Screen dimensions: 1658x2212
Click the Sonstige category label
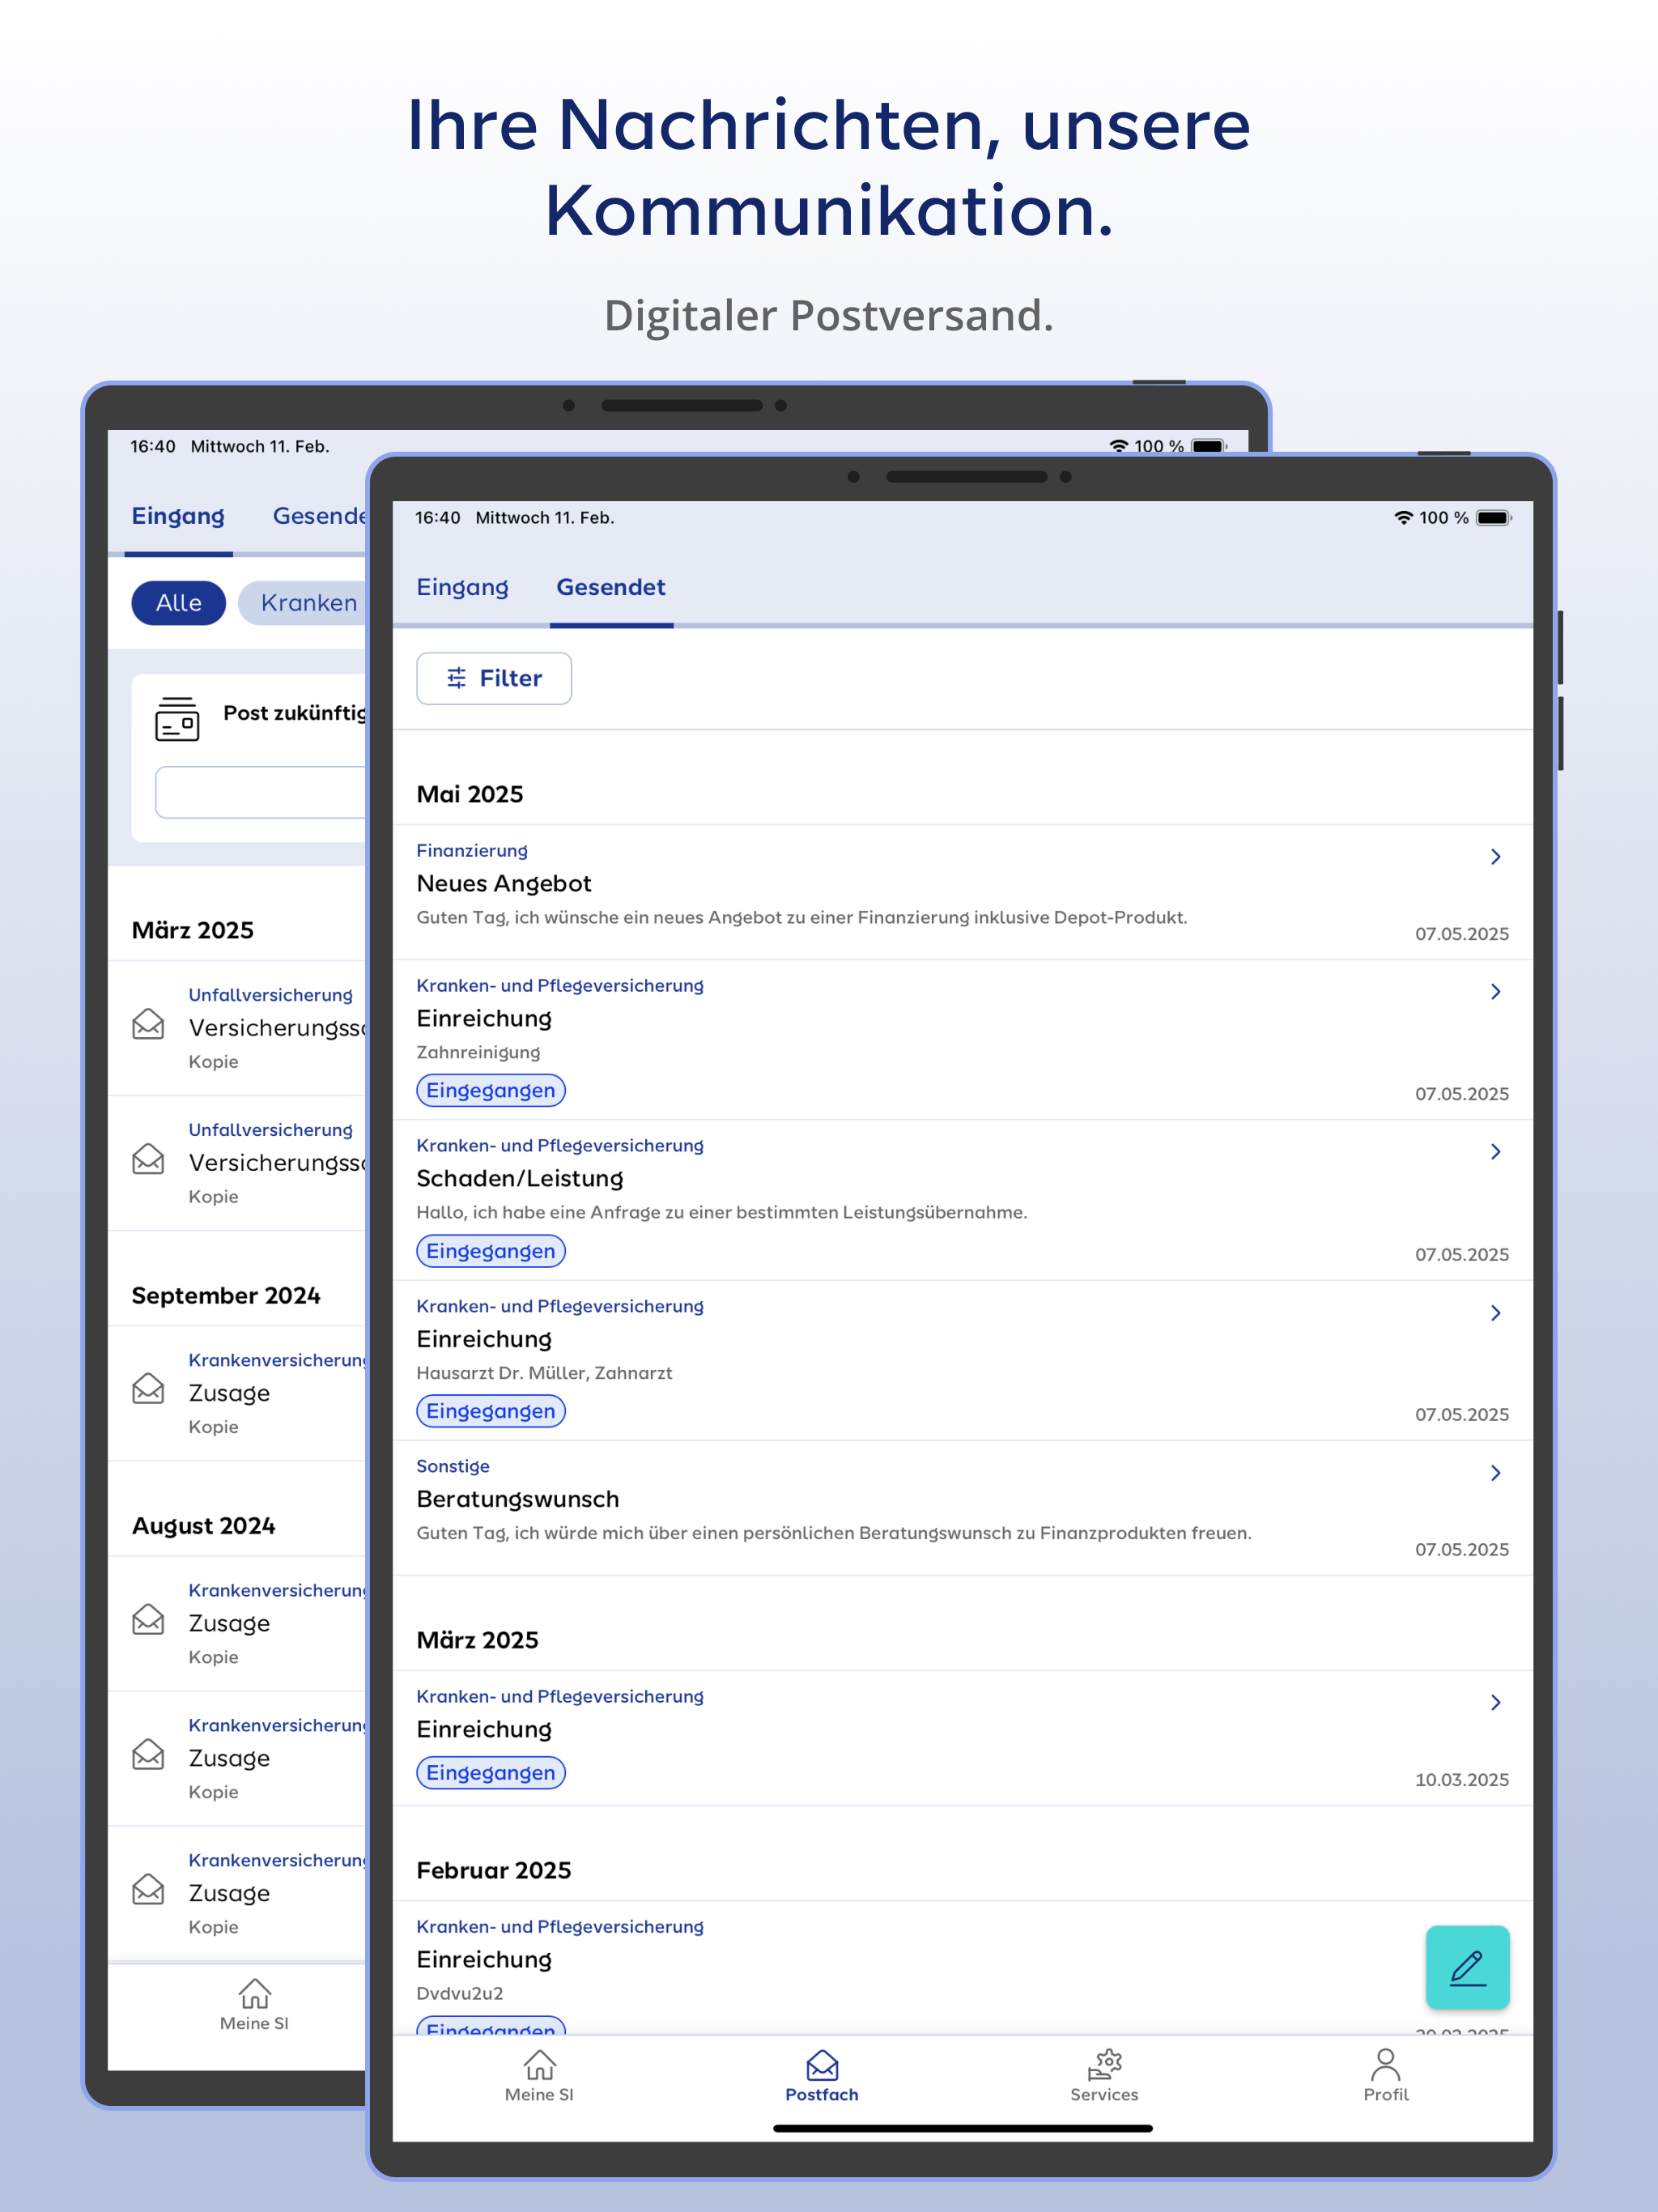pos(452,1466)
